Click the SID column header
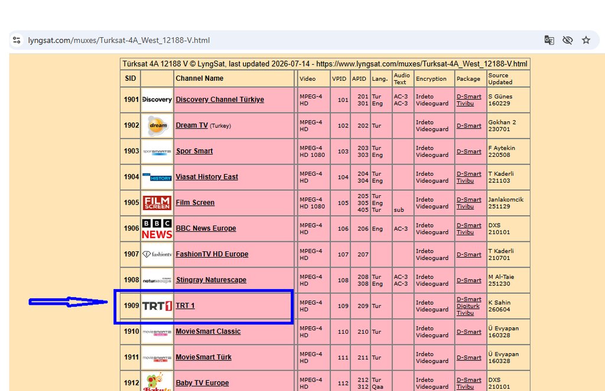The image size is (605, 391). (x=131, y=78)
